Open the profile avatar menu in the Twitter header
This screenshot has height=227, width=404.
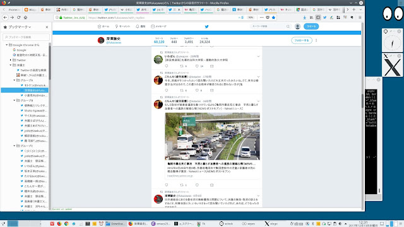(297, 26)
